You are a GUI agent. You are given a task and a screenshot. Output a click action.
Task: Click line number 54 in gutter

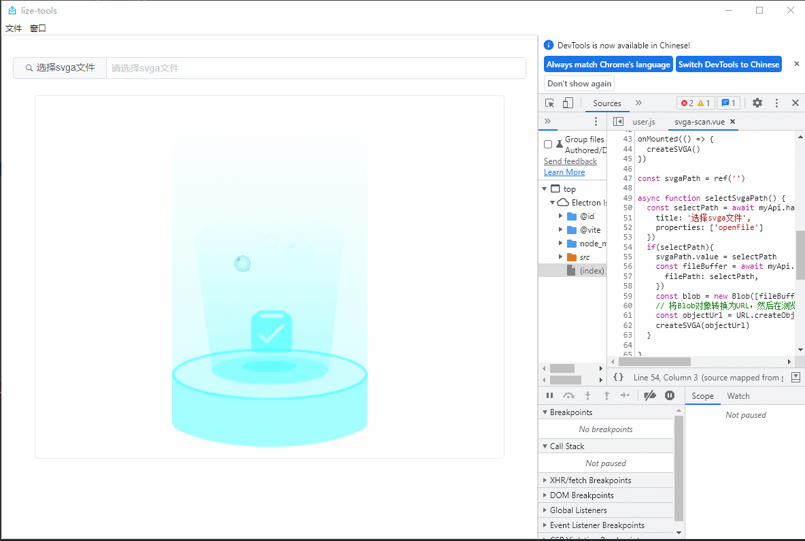click(628, 247)
